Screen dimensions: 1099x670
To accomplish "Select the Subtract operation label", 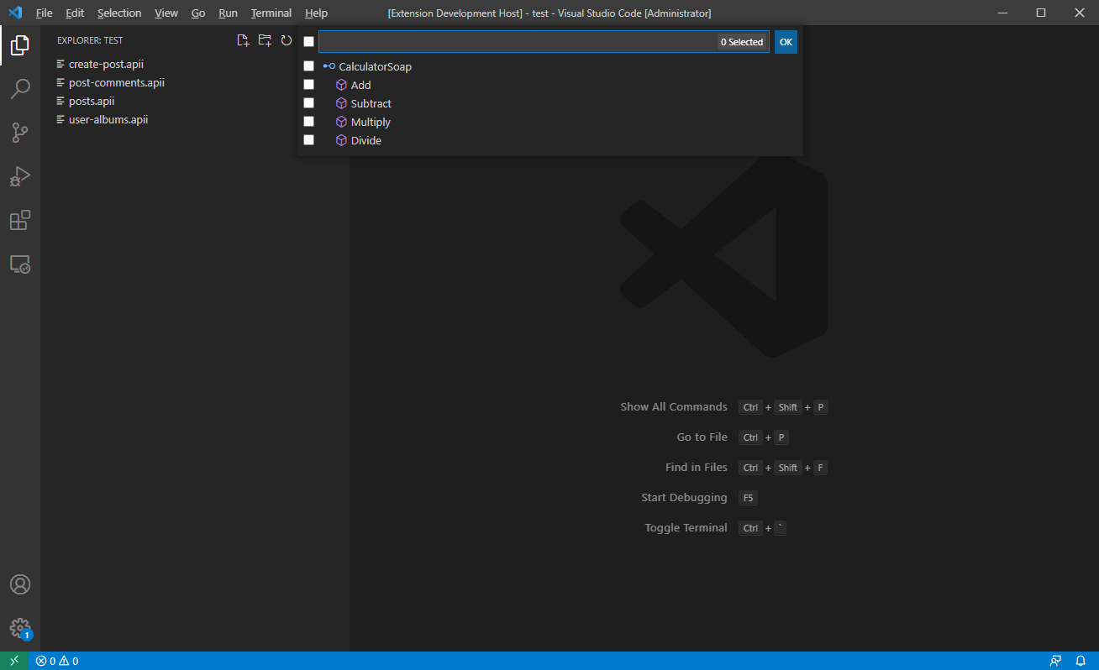I will tap(371, 103).
